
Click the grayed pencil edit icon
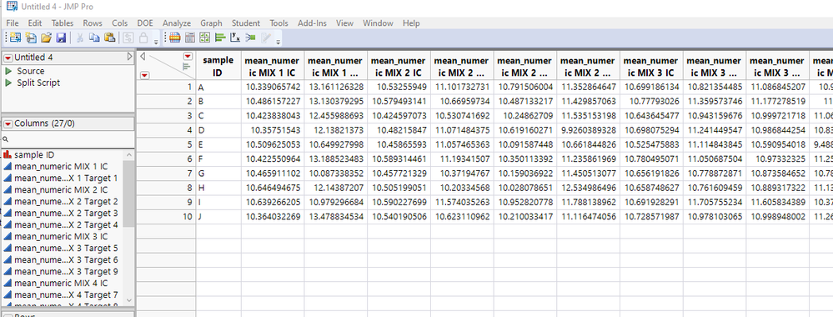point(266,38)
